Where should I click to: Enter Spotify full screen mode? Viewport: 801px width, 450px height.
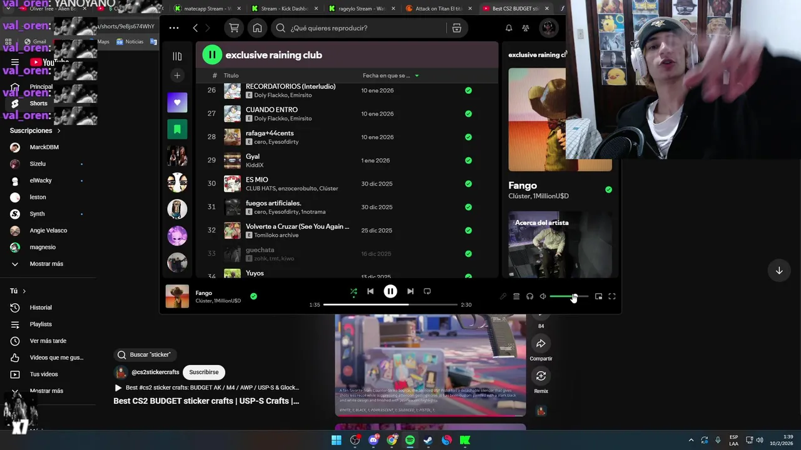[612, 296]
